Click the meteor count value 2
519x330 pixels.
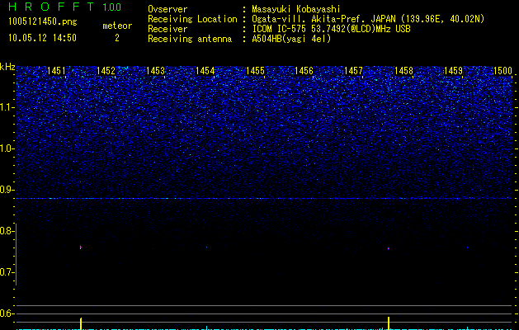117,38
